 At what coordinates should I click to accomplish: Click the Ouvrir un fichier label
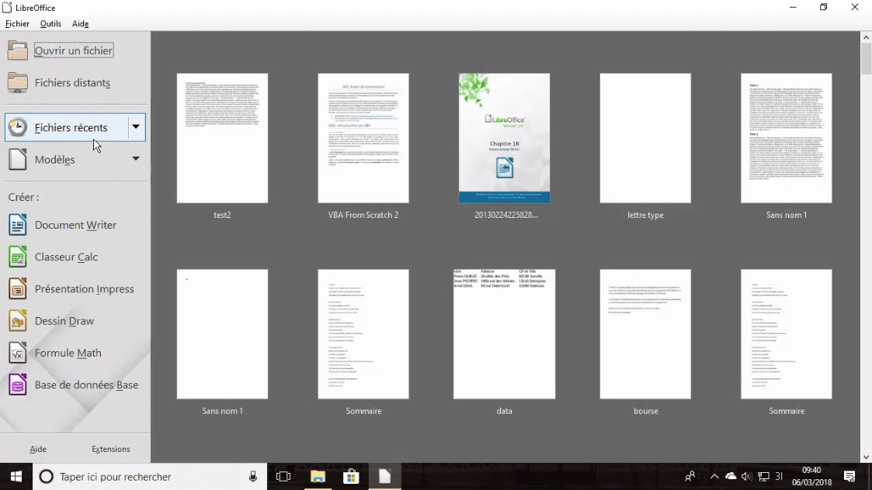tap(74, 50)
